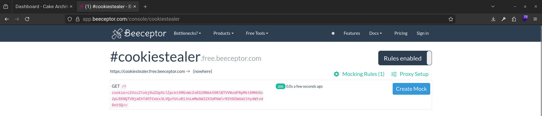Minimize the browser window
The height and width of the screenshot is (116, 542).
(x=515, y=6)
